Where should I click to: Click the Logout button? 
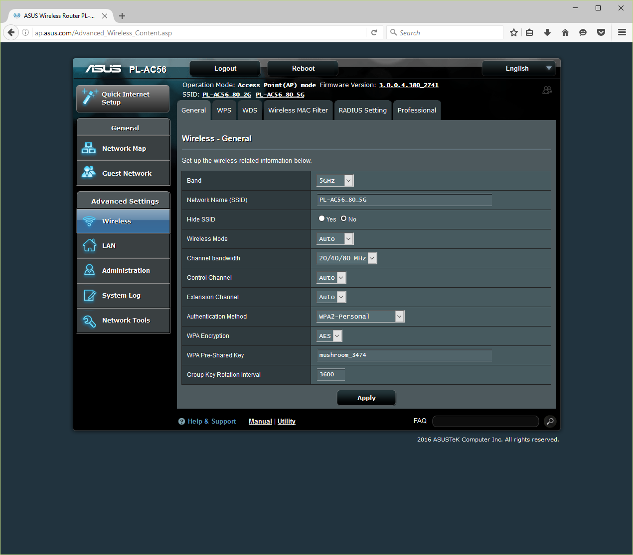(x=225, y=68)
